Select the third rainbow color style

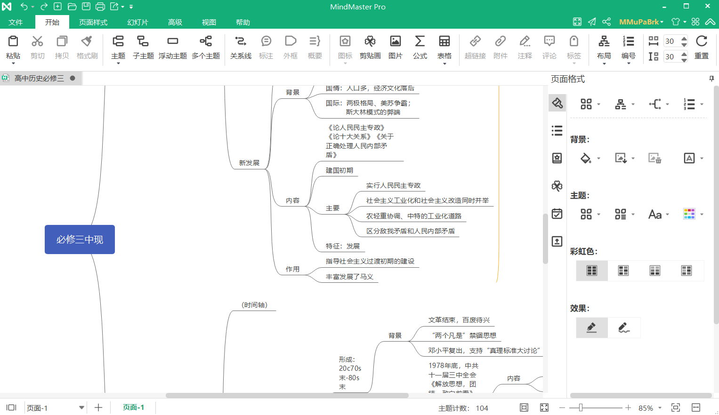(x=655, y=271)
